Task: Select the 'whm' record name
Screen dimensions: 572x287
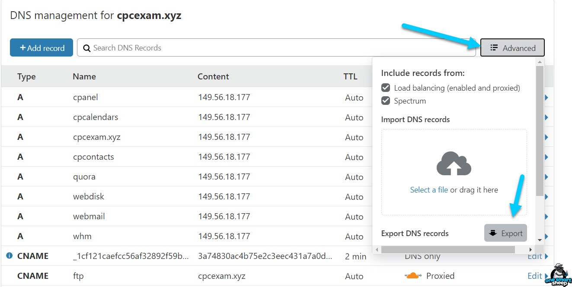Action: [x=82, y=237]
